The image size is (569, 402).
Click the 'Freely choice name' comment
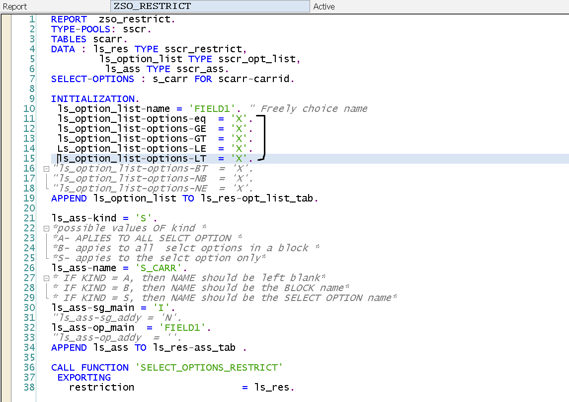click(x=314, y=109)
